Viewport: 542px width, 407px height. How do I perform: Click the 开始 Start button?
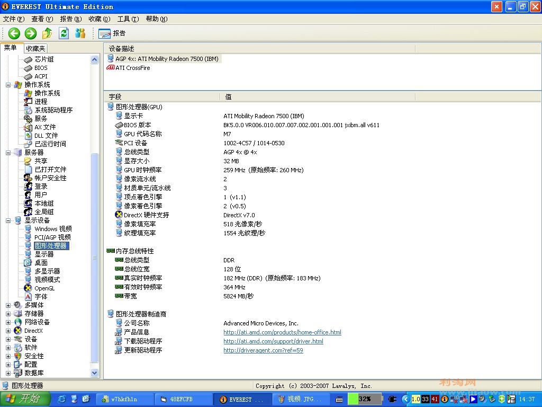pyautogui.click(x=25, y=399)
